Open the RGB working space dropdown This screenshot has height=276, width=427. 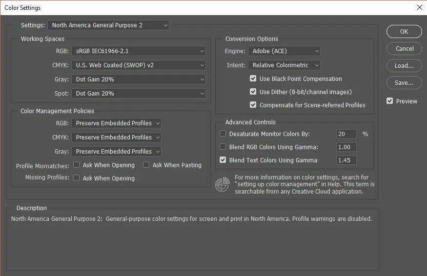click(139, 51)
